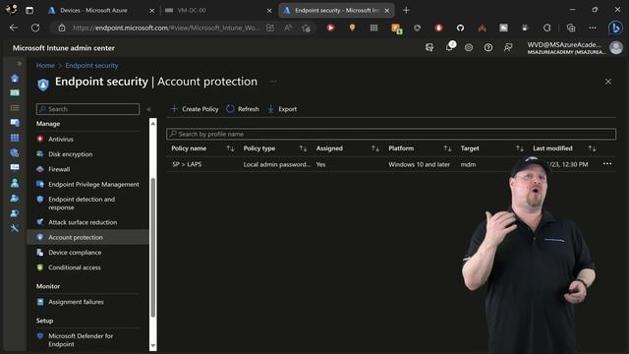Sort by Policy type column arrows

pyautogui.click(x=303, y=148)
